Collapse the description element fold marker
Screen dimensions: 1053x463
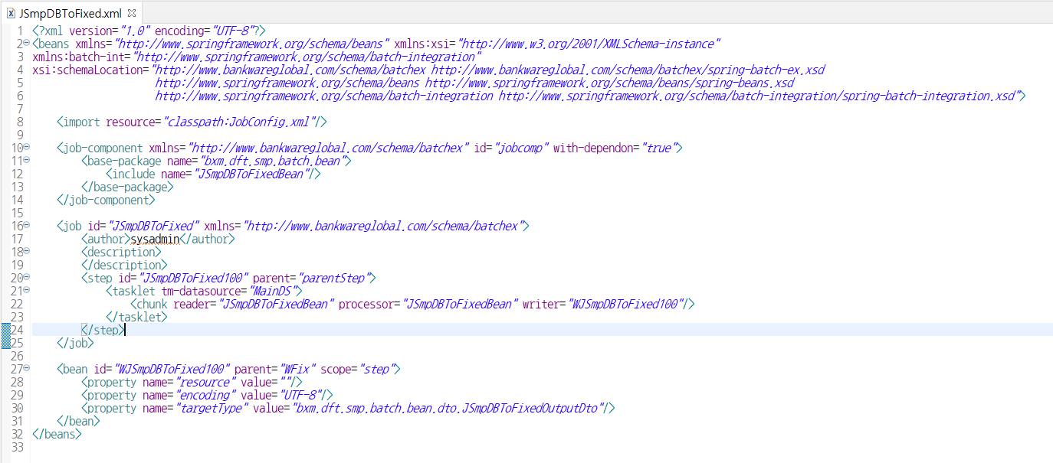pos(25,251)
